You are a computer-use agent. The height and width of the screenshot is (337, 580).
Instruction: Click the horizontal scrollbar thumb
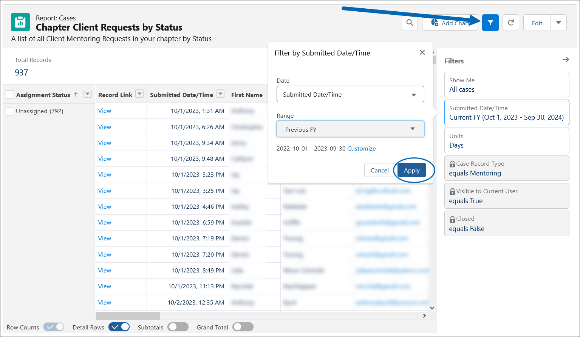[x=128, y=315]
